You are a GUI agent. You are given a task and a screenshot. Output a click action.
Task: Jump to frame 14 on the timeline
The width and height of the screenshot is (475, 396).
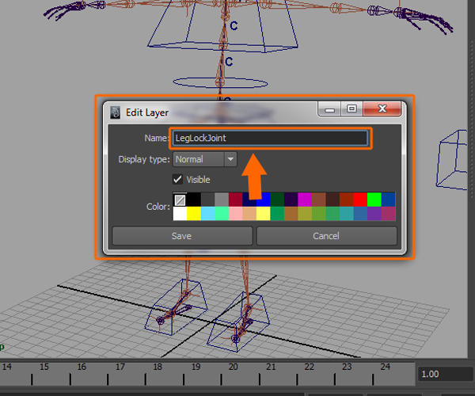[x=7, y=367]
